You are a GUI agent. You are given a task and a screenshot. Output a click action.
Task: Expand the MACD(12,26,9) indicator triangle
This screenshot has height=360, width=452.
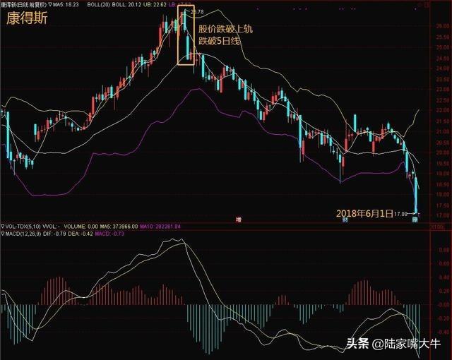click(x=3, y=234)
